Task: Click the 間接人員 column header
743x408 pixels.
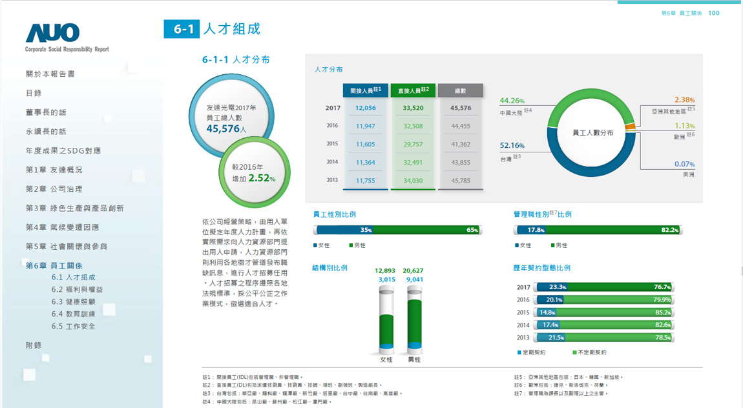Action: [366, 90]
